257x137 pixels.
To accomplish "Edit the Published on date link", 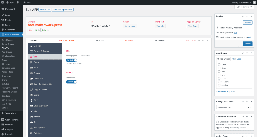I will [250, 37].
